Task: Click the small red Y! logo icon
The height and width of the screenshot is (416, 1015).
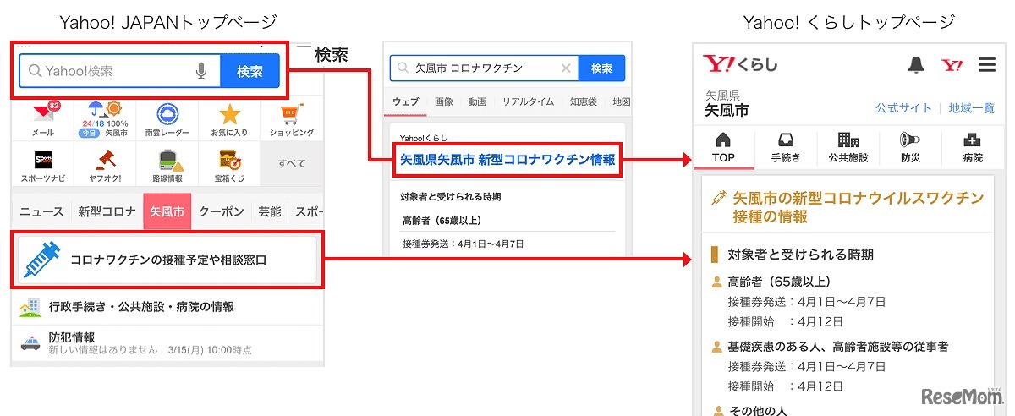Action: pos(952,64)
